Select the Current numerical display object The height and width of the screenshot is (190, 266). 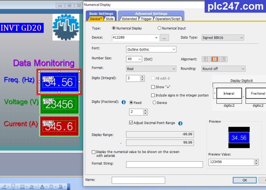pos(59,126)
